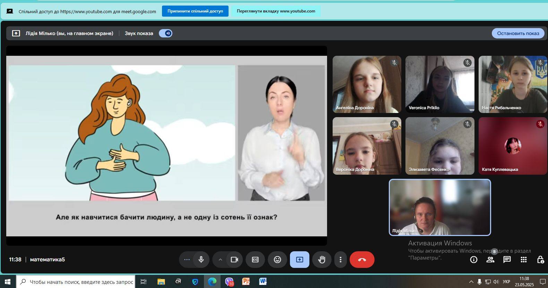Click the tray microphone icon

(x=479, y=282)
